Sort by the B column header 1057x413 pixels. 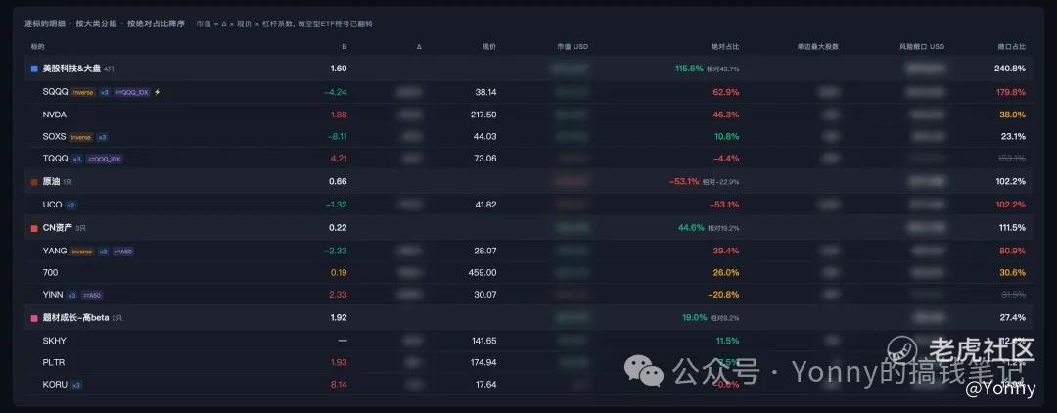[x=344, y=47]
